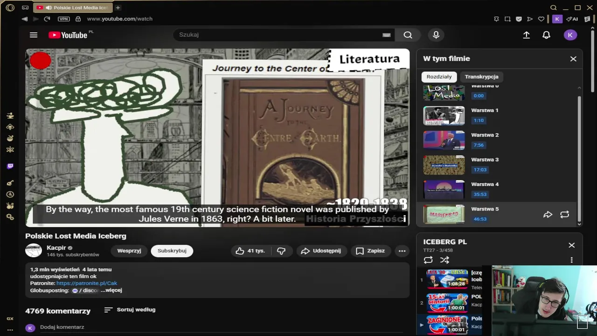
Task: Open browser tab search magnifier
Action: click(x=554, y=7)
